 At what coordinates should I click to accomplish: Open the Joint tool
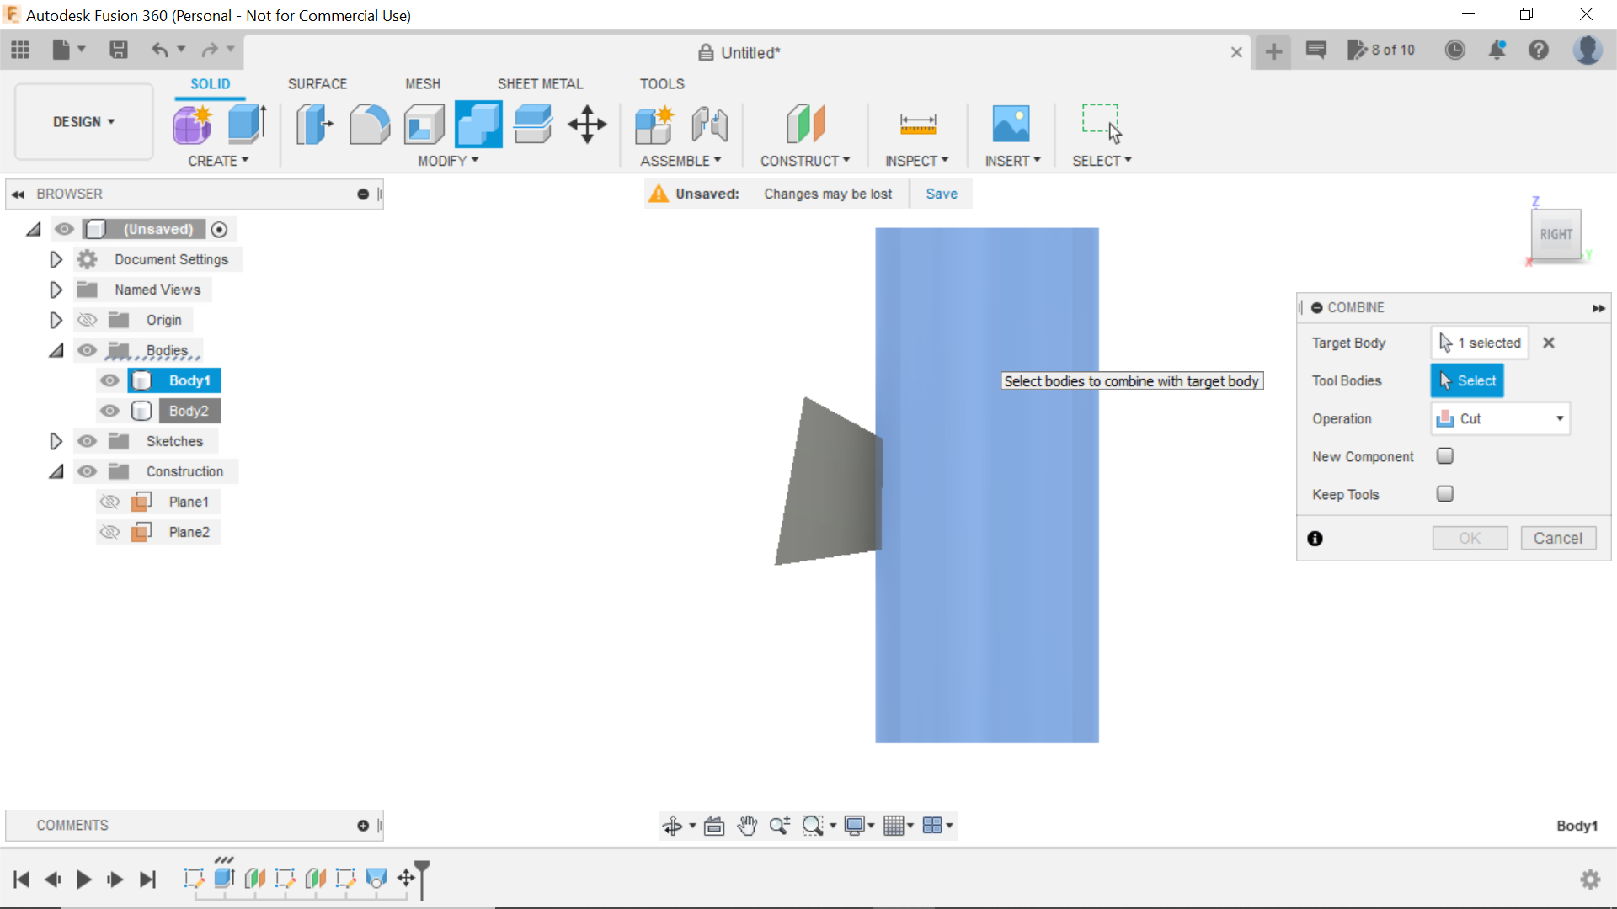(x=709, y=124)
